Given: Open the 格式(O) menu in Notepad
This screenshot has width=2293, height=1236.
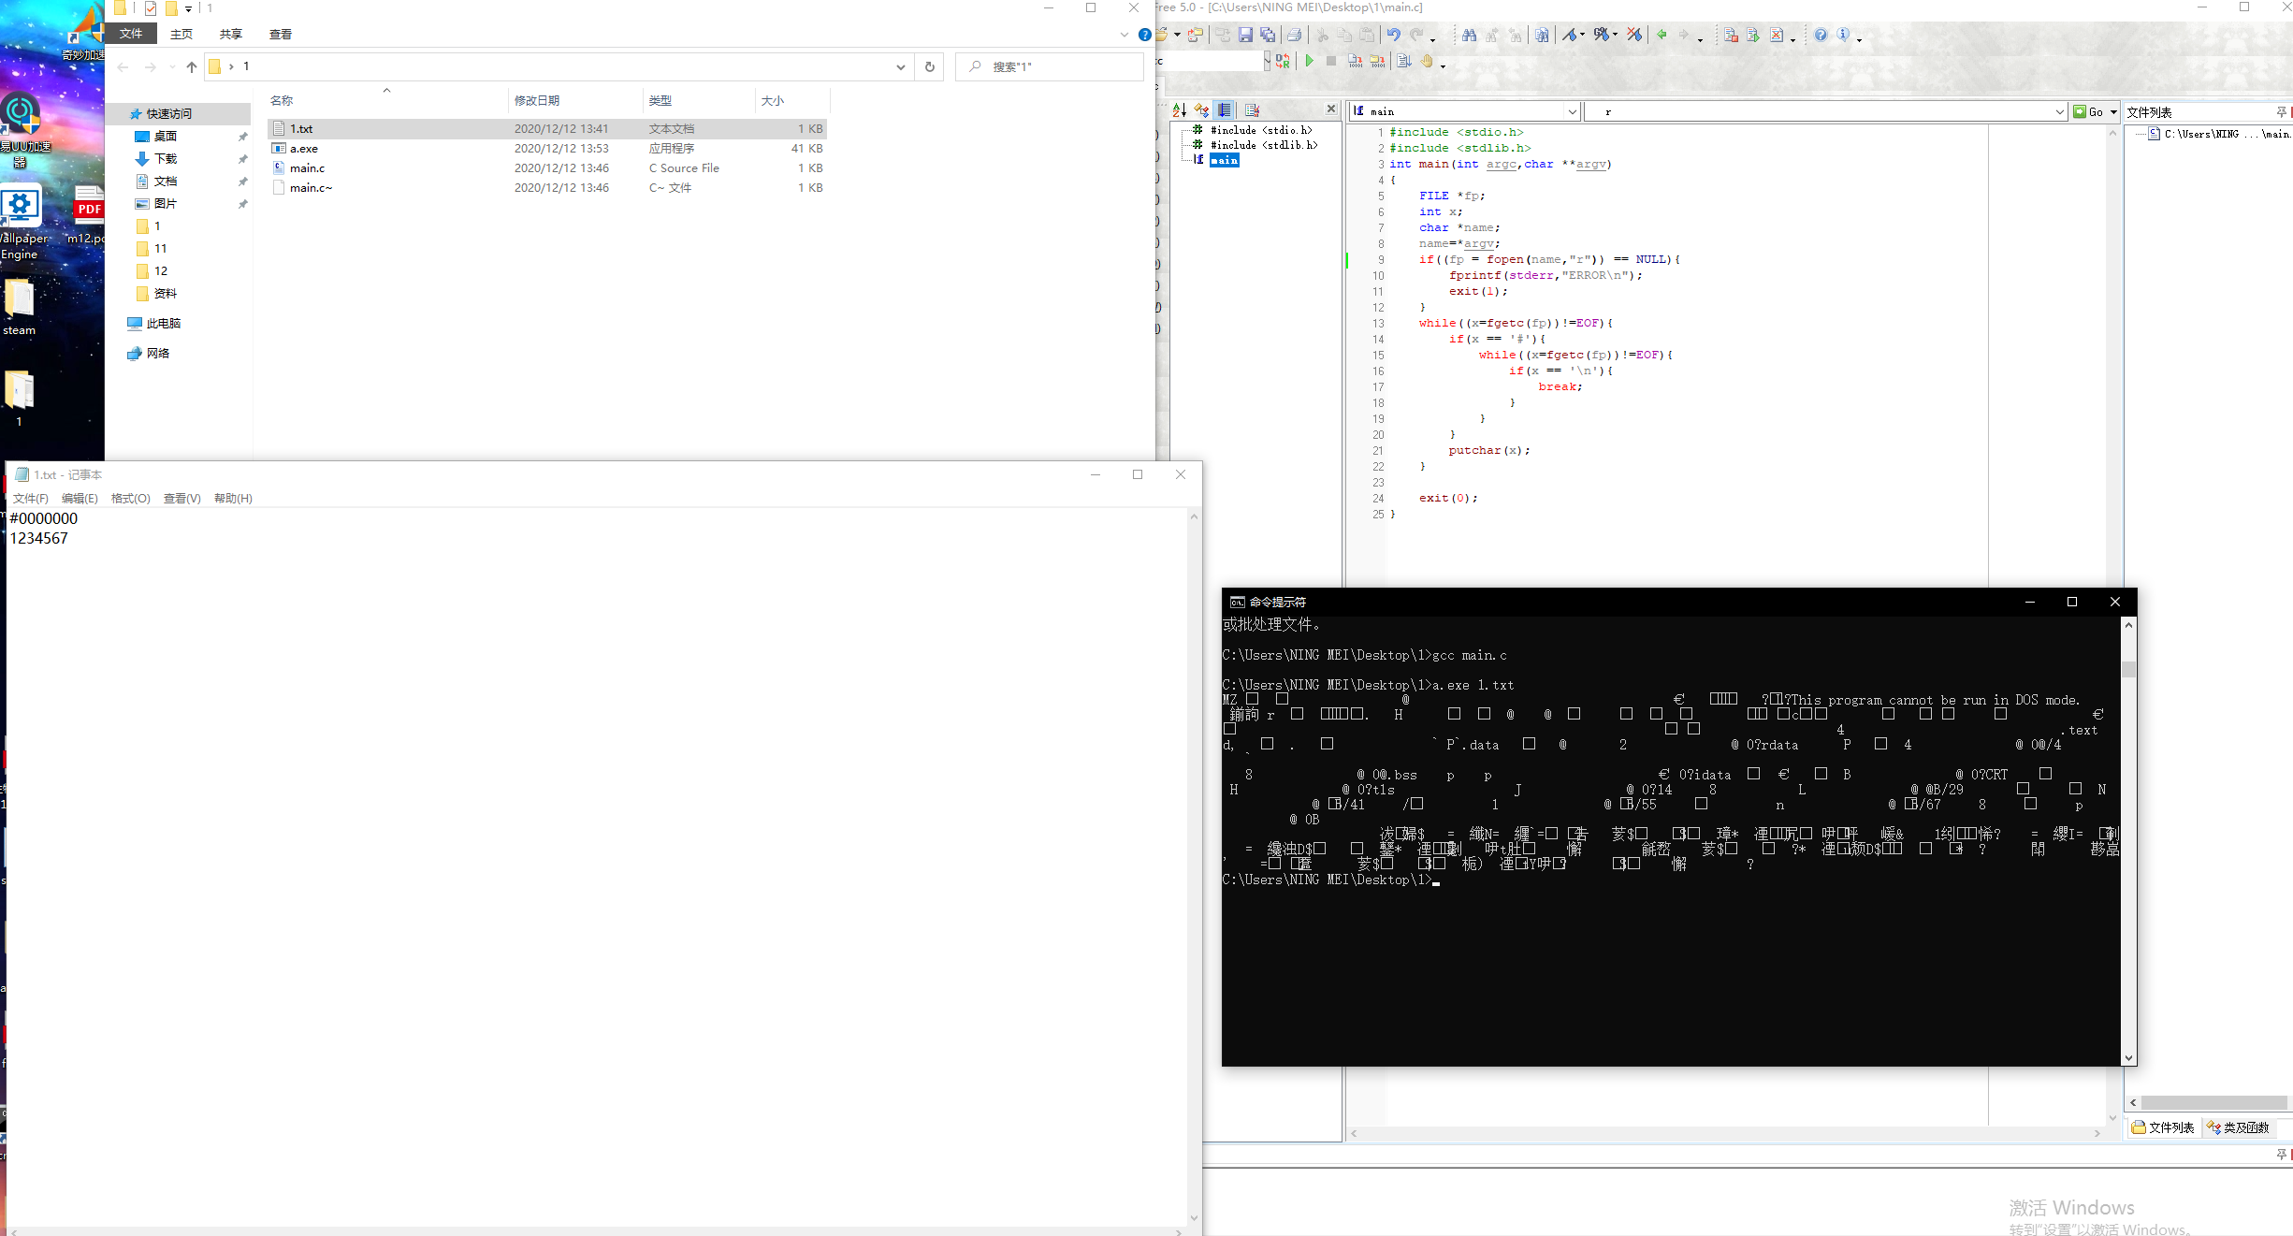Looking at the screenshot, I should [130, 499].
